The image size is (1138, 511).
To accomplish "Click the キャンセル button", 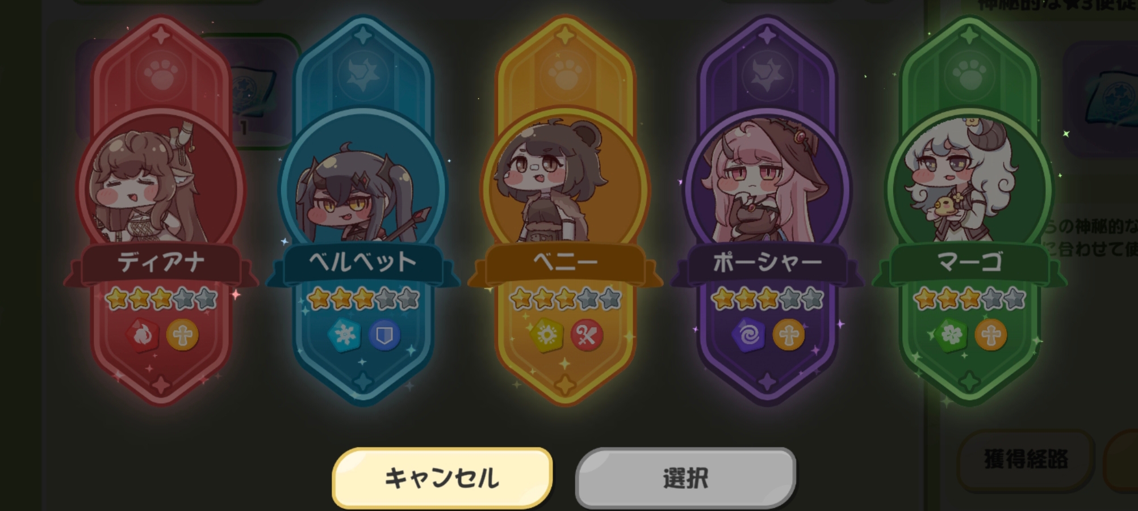I will pos(442,478).
